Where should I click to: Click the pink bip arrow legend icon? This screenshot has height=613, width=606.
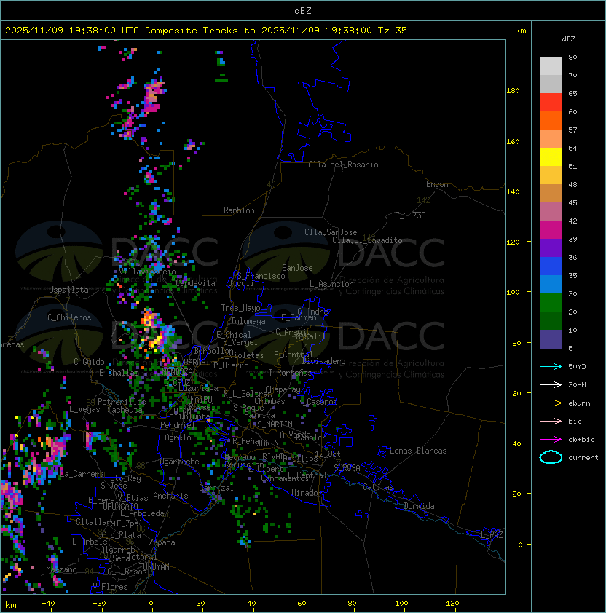pos(551,421)
